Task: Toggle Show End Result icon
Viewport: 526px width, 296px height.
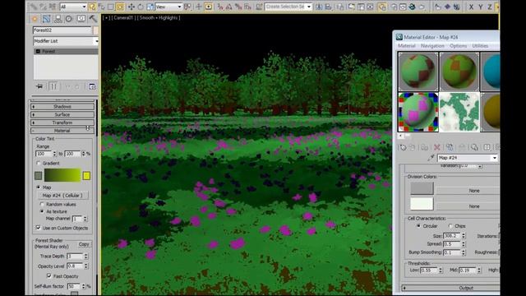Action: [53, 86]
